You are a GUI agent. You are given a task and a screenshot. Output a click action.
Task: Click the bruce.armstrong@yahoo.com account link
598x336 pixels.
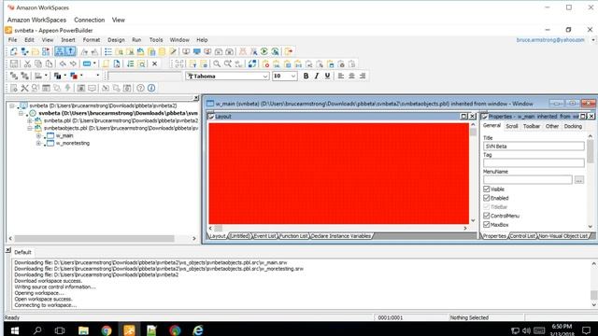click(x=550, y=40)
